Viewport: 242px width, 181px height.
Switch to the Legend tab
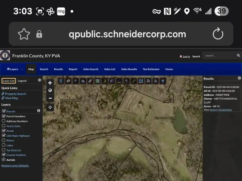(x=22, y=81)
